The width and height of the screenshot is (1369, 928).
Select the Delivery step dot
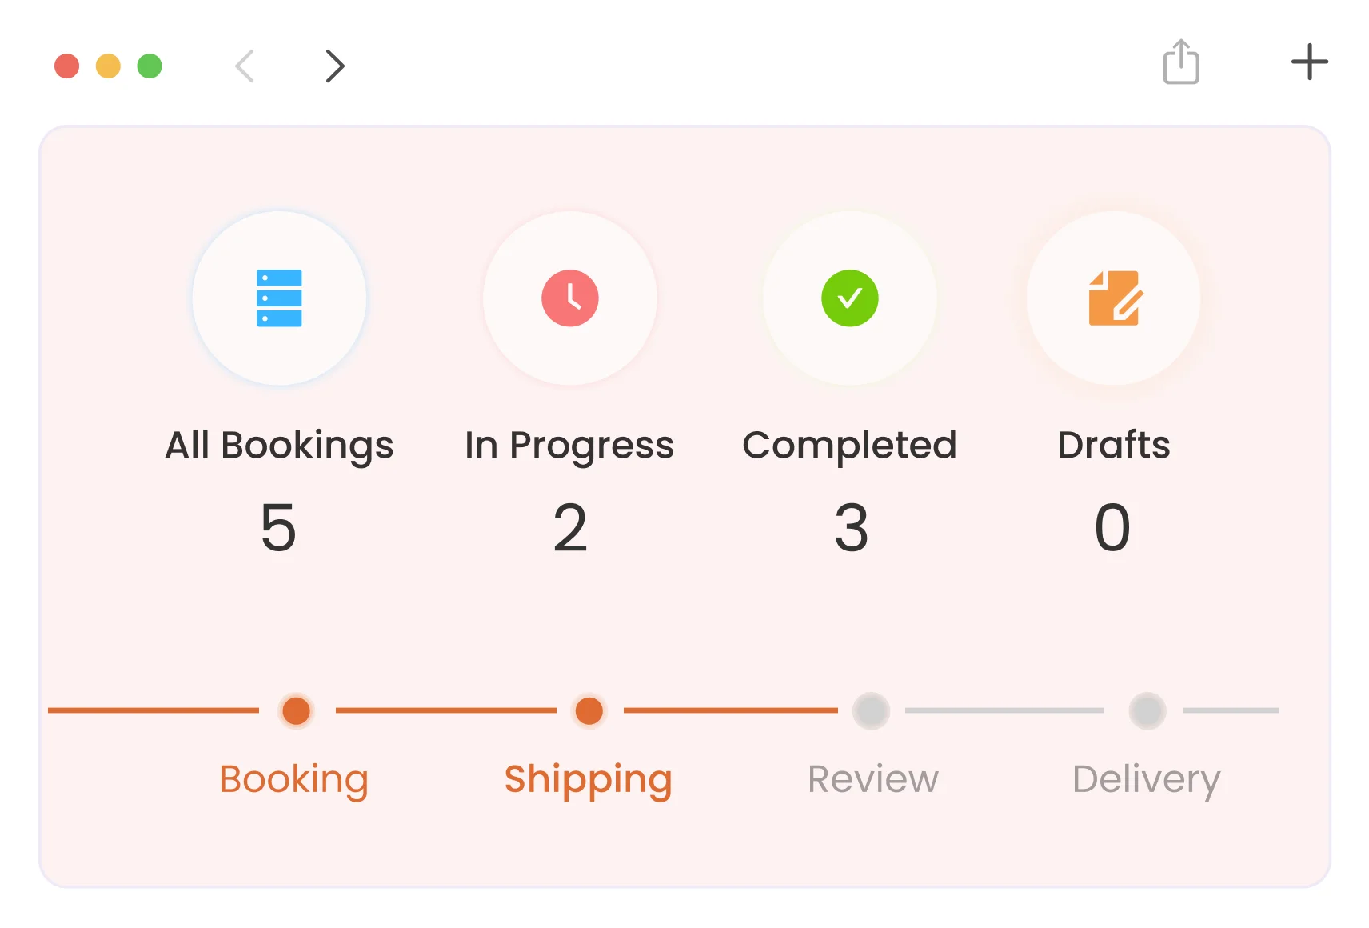(1147, 710)
